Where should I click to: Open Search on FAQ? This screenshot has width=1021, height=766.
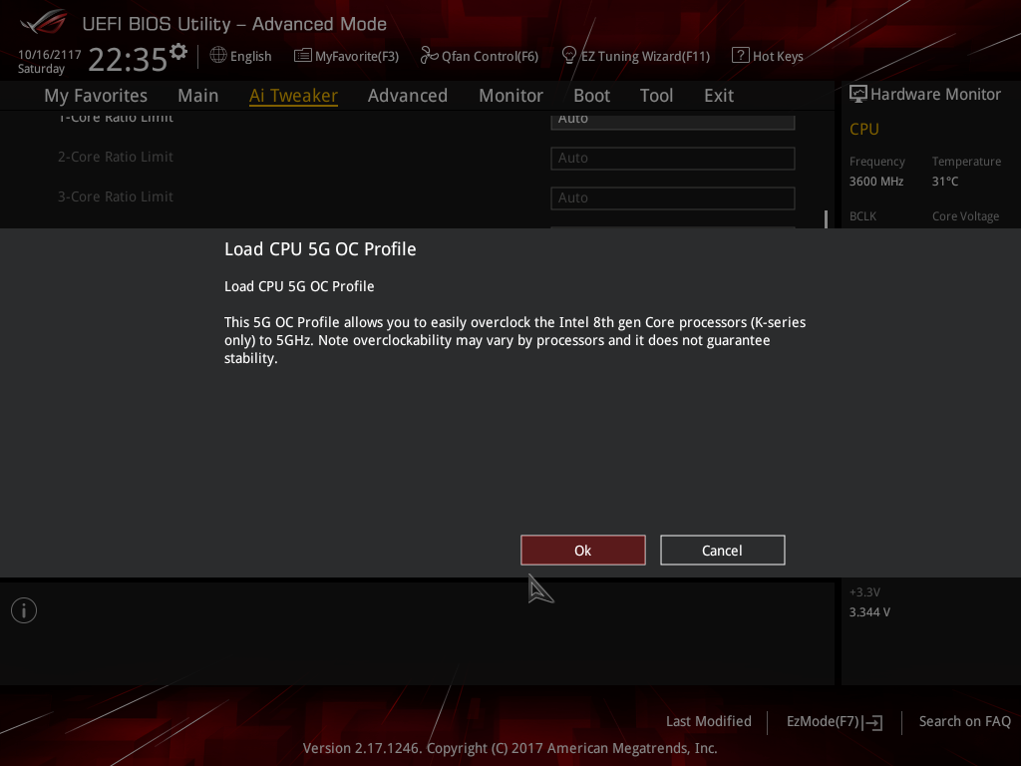point(964,721)
